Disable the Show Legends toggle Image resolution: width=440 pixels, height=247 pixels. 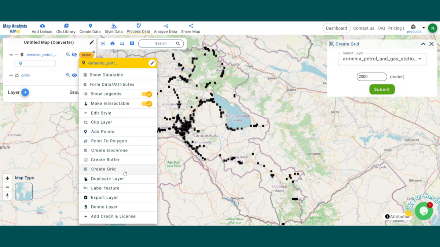click(147, 94)
